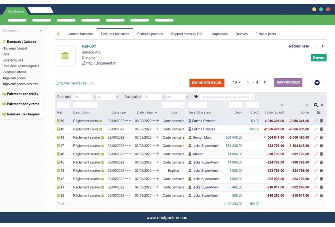Click the X icon to clear table filters

coord(322,105)
